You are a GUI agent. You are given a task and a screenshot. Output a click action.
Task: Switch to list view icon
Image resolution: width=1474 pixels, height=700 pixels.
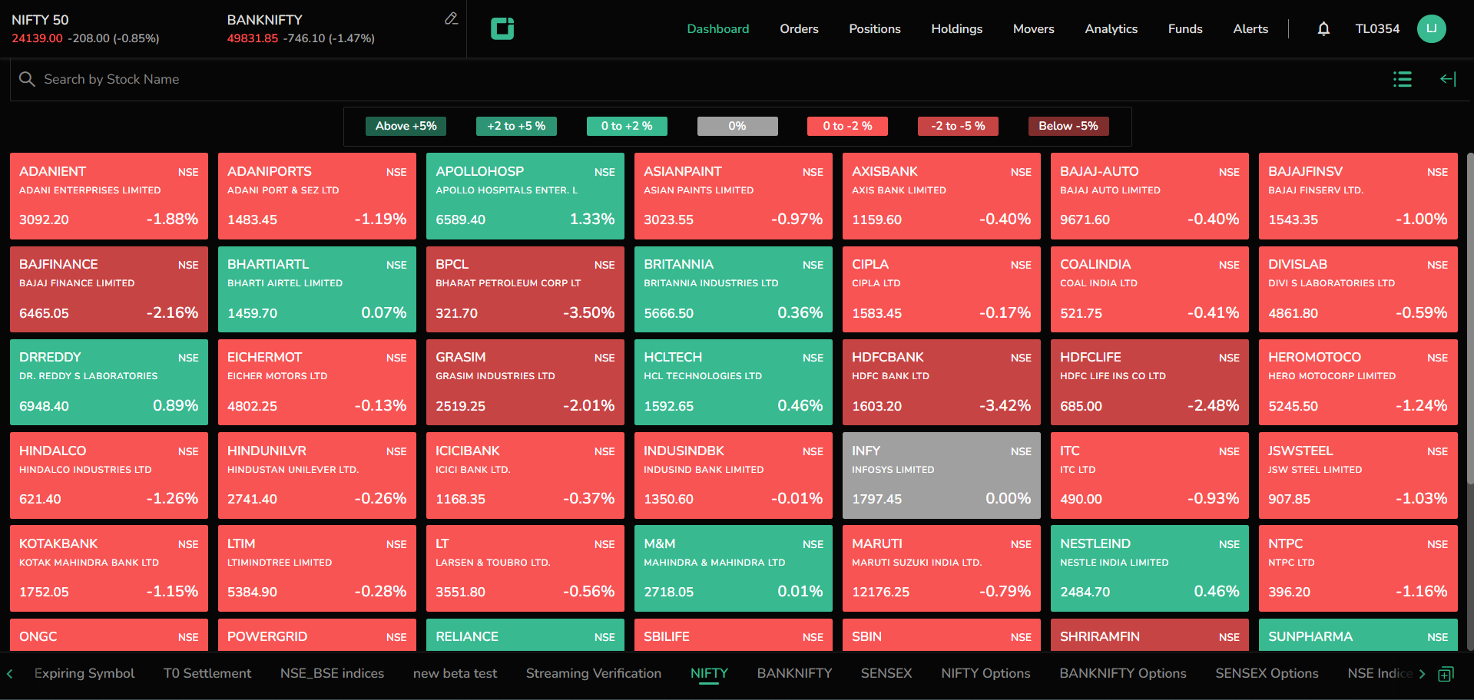coord(1403,79)
